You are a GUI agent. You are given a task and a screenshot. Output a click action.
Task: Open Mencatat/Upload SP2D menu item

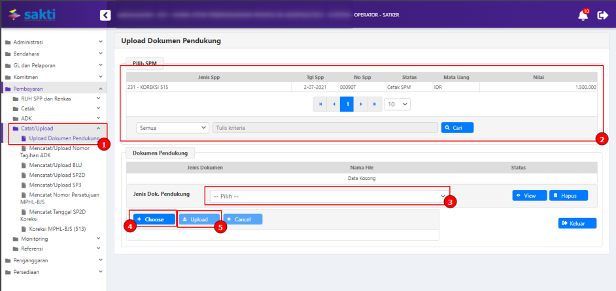(56, 176)
